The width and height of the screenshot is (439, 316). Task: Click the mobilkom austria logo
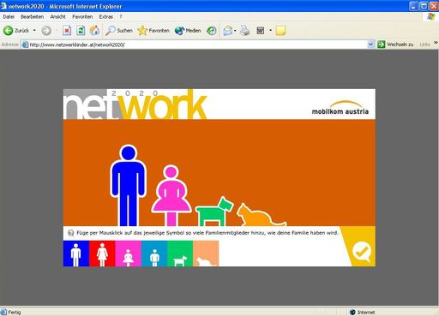pyautogui.click(x=340, y=108)
